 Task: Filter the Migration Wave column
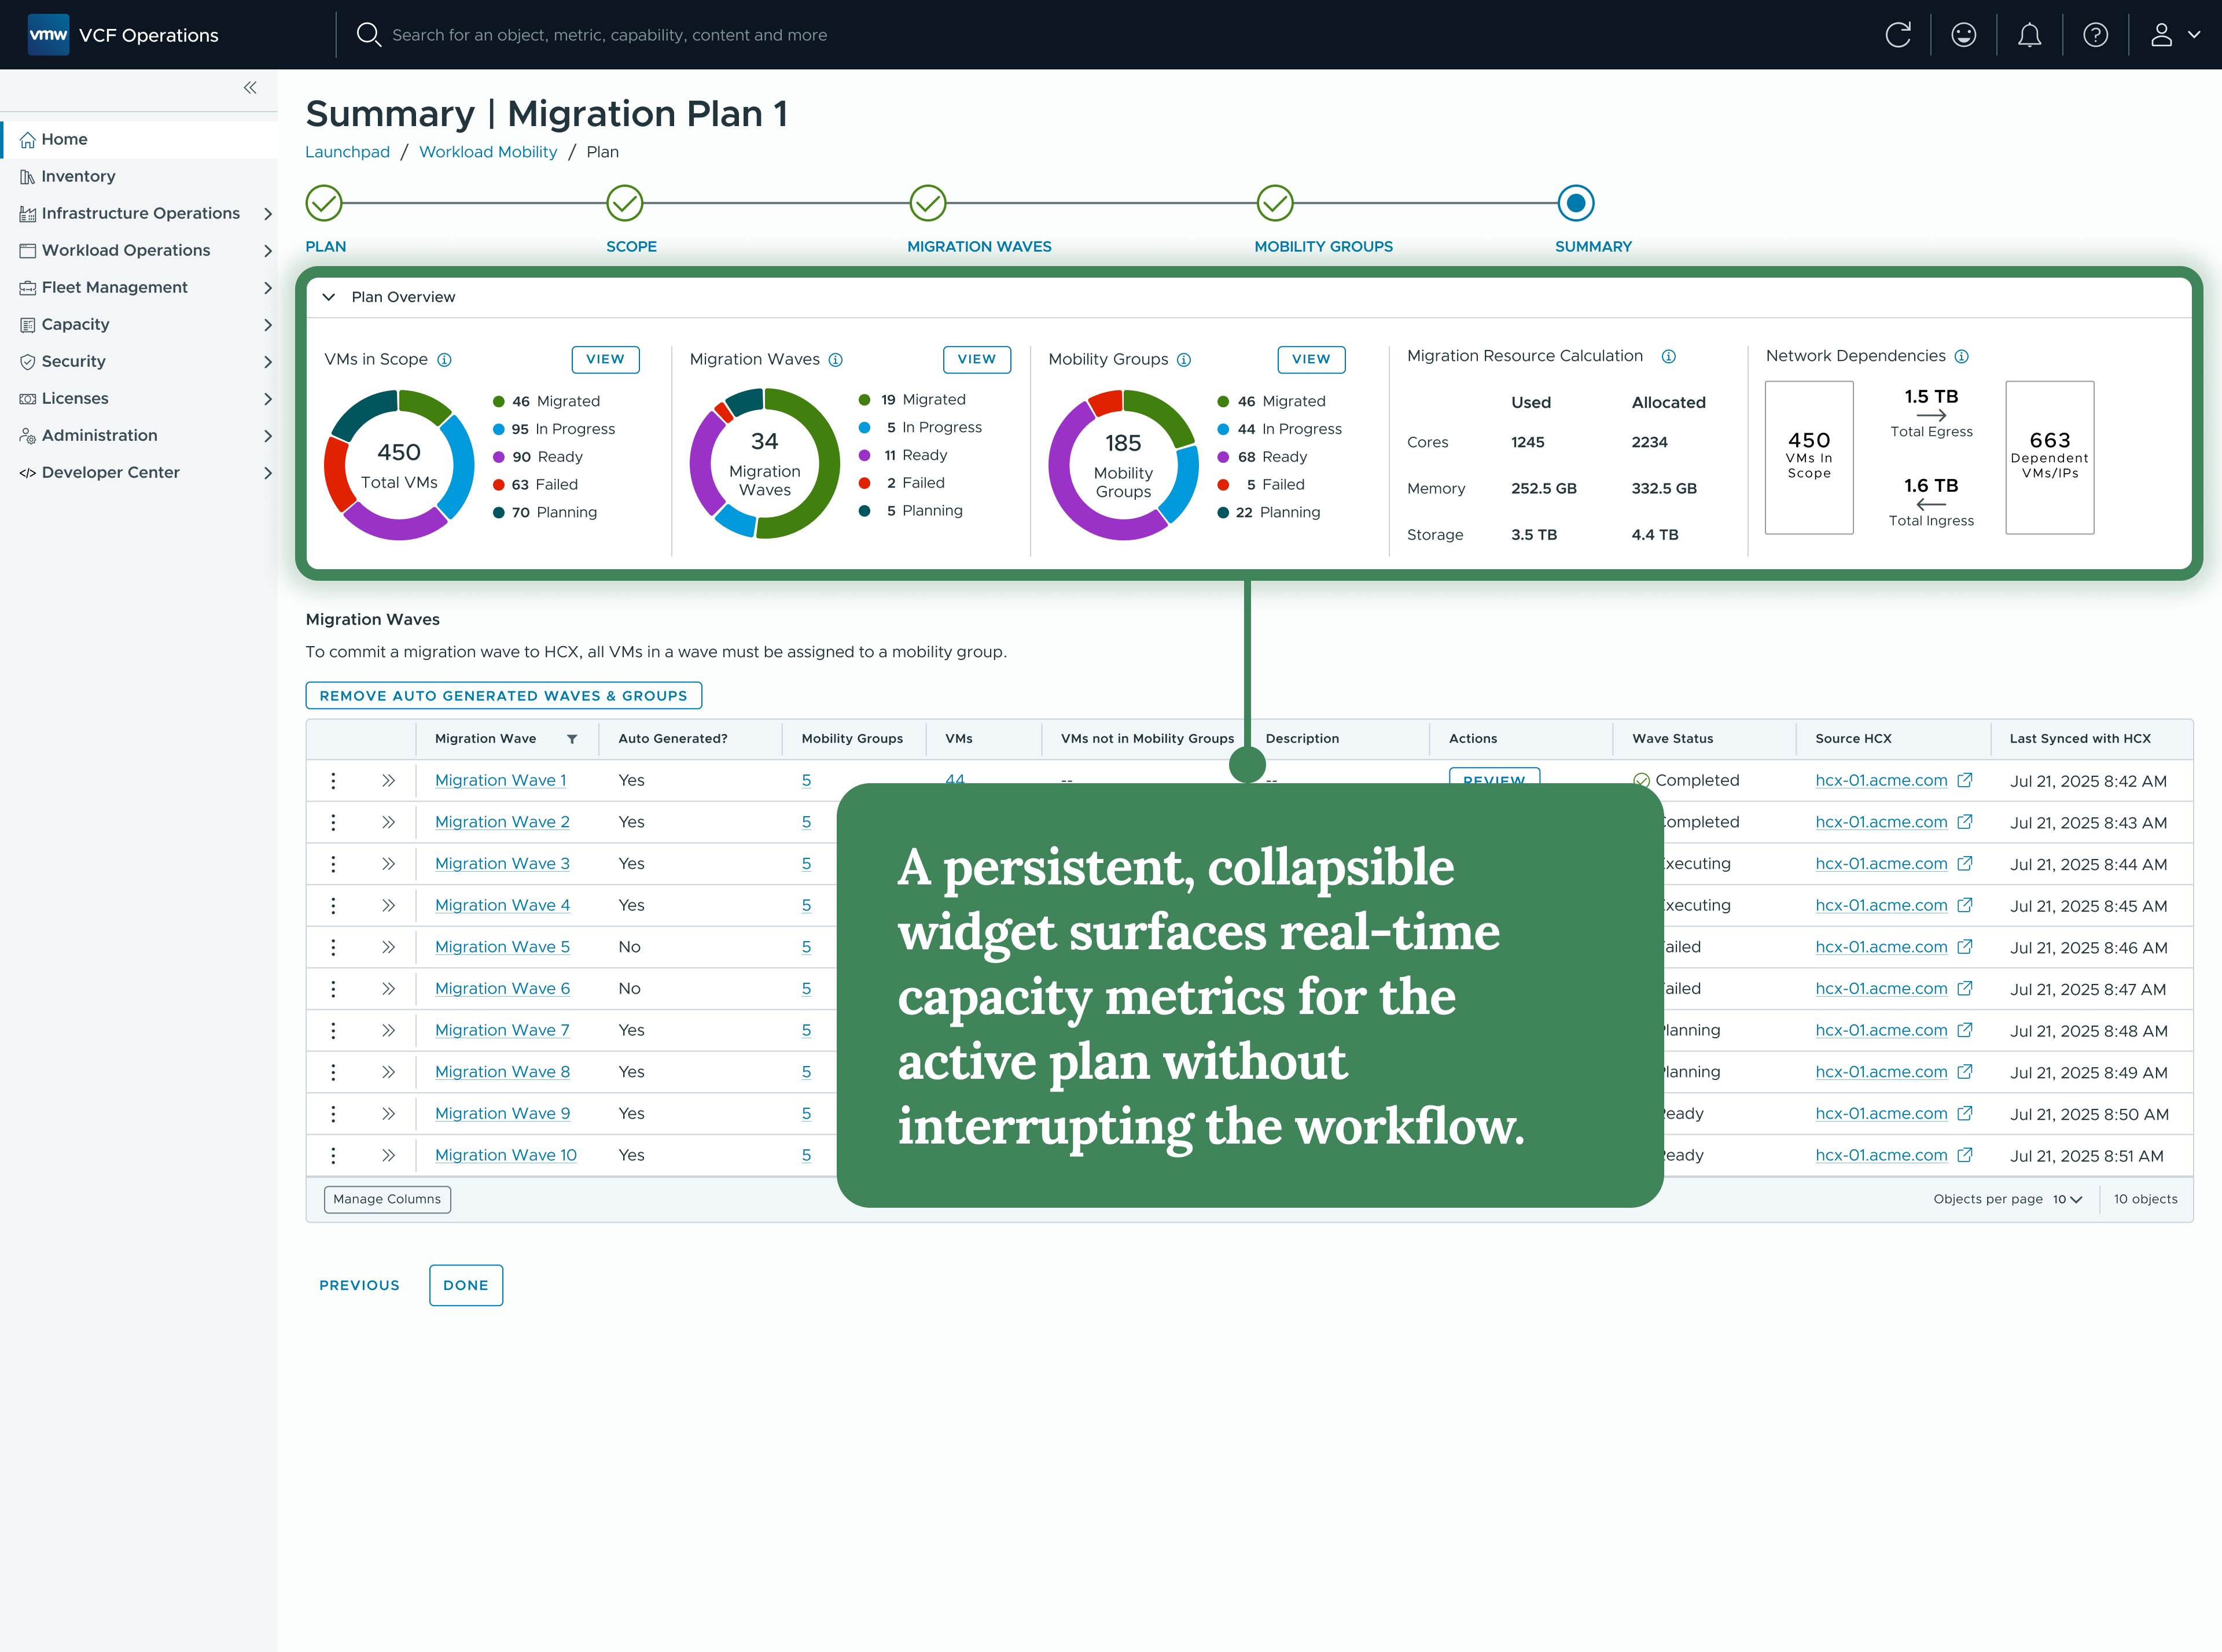[572, 739]
